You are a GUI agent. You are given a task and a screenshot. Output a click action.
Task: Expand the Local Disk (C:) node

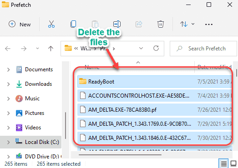point(8,142)
